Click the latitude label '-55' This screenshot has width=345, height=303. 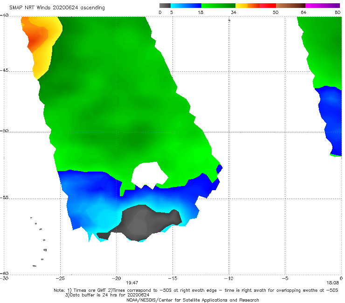point(4,198)
